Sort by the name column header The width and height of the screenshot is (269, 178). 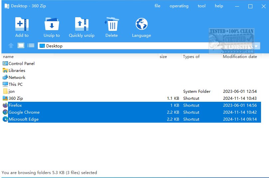point(8,57)
